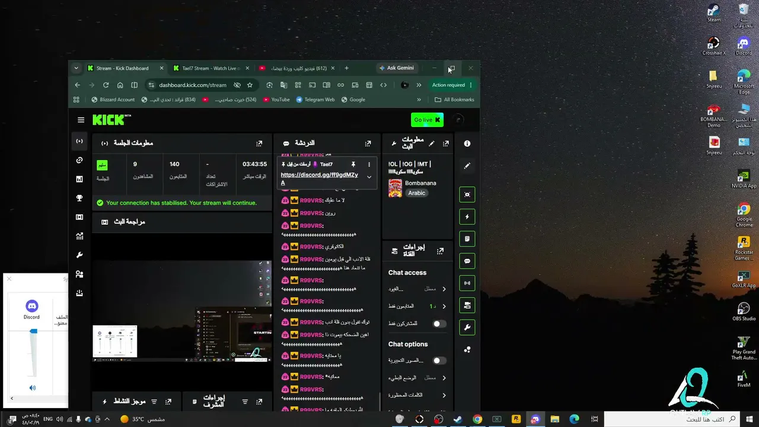Toggle subscribers-only chat switch
Image resolution: width=759 pixels, height=427 pixels.
coord(439,324)
